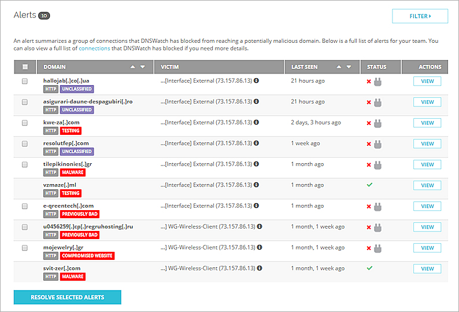Check the box for hallojab[.]co[.]ua
Viewport: 459px width, 312px height.
(25, 82)
